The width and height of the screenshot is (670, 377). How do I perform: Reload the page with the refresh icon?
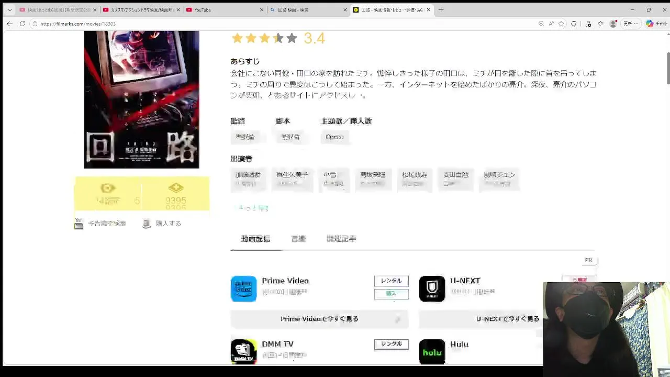click(22, 24)
